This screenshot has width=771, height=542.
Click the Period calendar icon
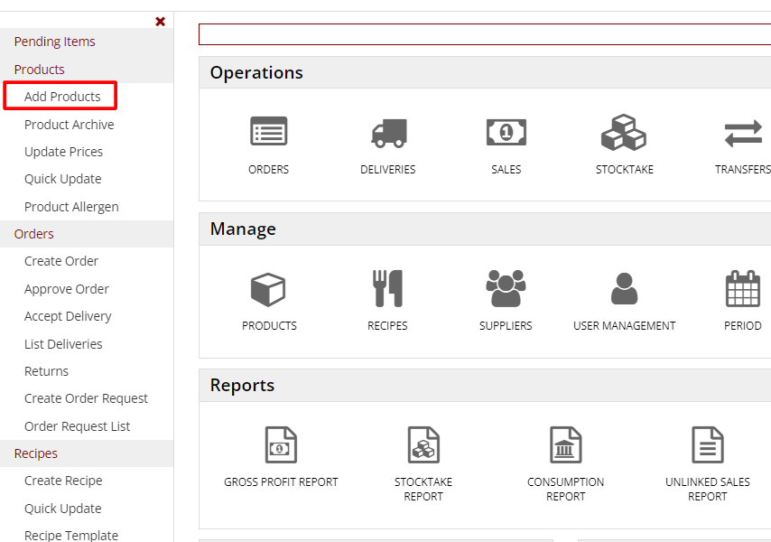(x=743, y=289)
